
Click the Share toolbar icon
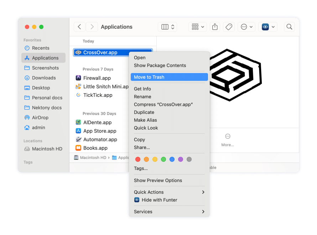215,27
